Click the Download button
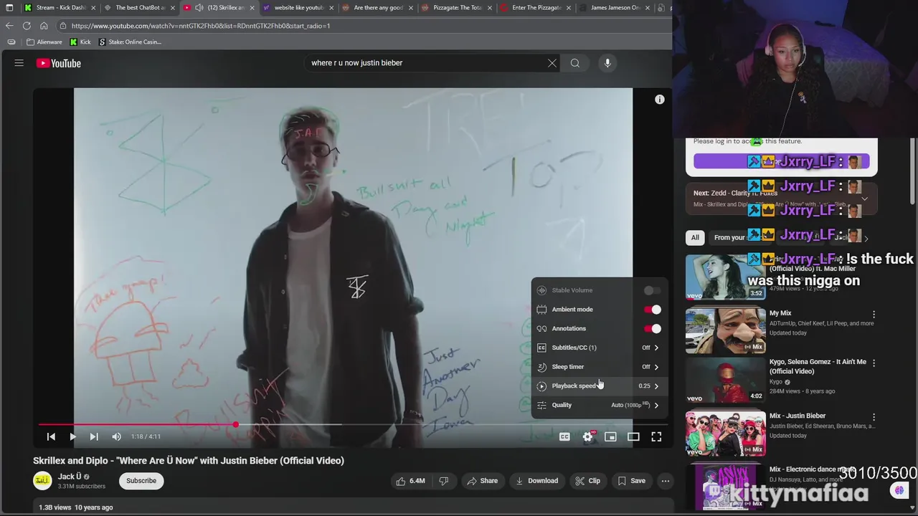Viewport: 918px width, 516px height. 536,481
